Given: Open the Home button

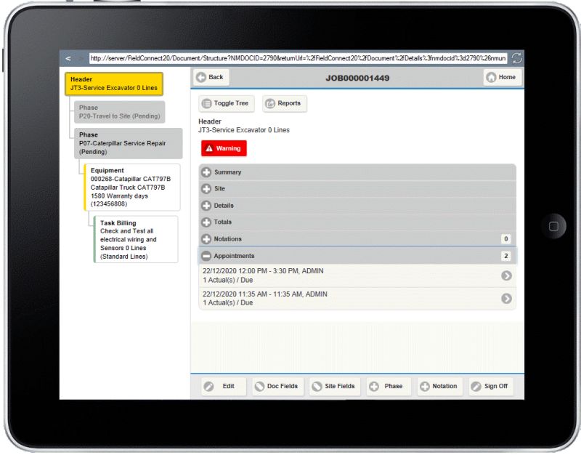Looking at the screenshot, I should tap(502, 77).
